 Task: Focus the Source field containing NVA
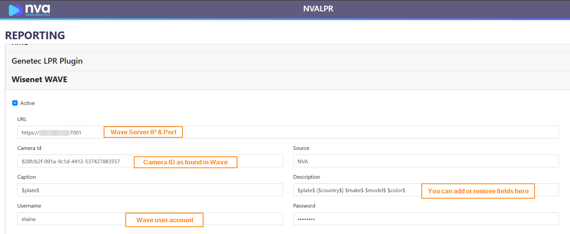(426, 161)
